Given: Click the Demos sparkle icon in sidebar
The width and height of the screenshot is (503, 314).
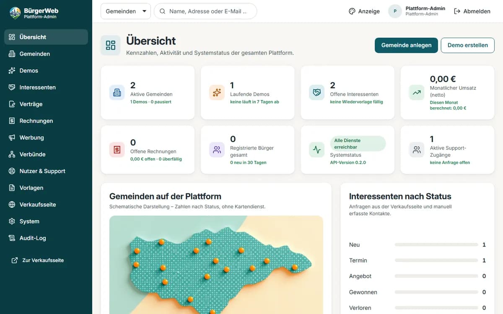Looking at the screenshot, I should click(12, 70).
